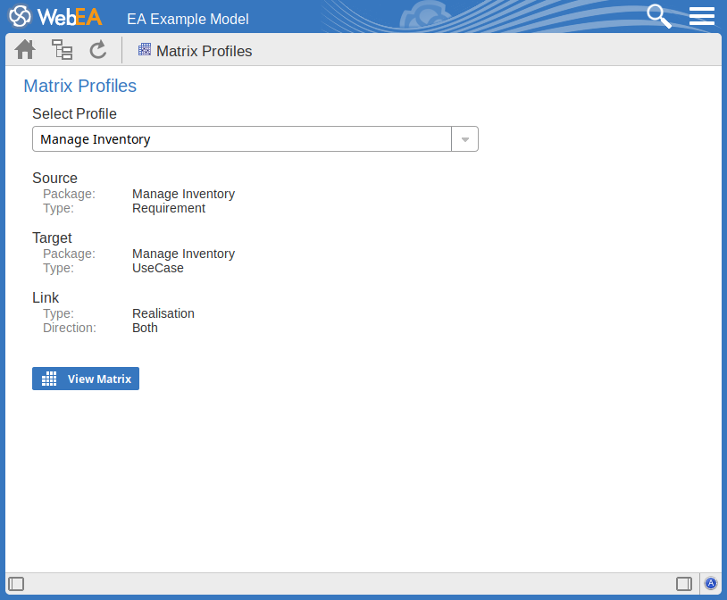Viewport: 727px width, 600px height.
Task: Click the matrix icon beside breadcrumb title
Action: (x=145, y=50)
